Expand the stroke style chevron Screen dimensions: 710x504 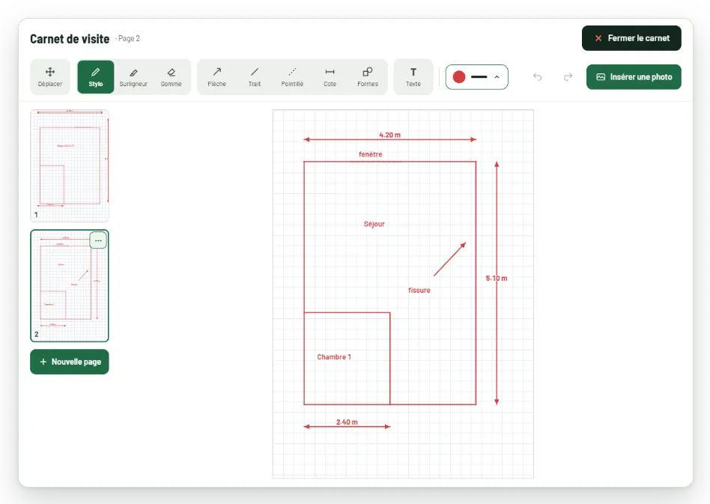tap(497, 77)
